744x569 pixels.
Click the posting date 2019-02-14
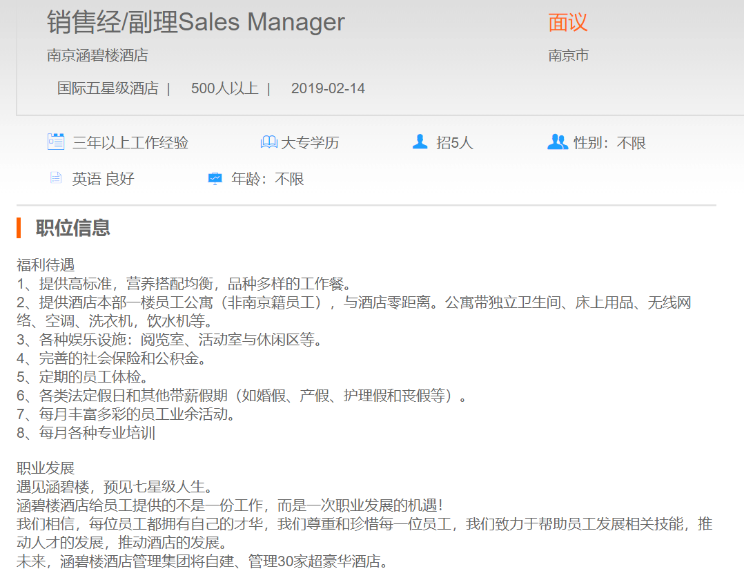pyautogui.click(x=328, y=88)
